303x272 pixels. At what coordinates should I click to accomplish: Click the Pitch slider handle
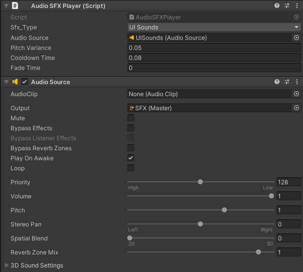pyautogui.click(x=224, y=210)
